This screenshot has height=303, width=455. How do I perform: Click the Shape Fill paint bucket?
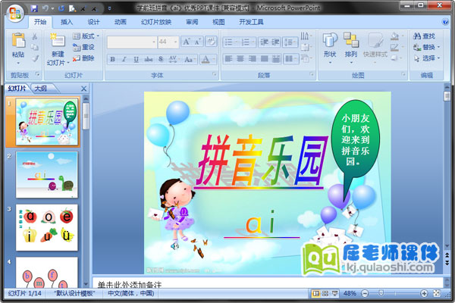point(394,36)
